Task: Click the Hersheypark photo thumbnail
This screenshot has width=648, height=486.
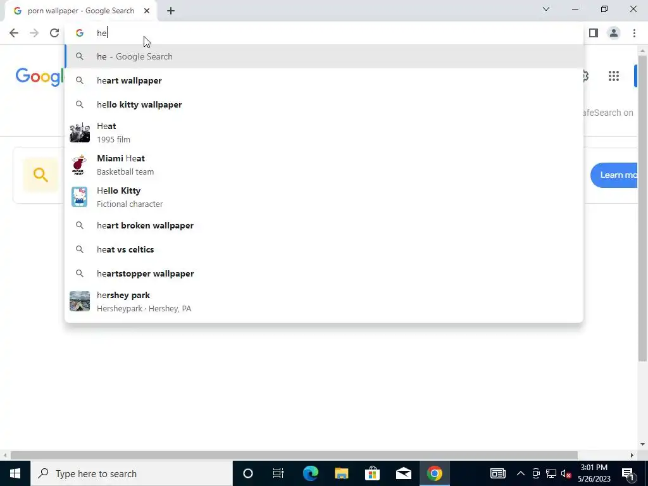Action: coord(80,301)
